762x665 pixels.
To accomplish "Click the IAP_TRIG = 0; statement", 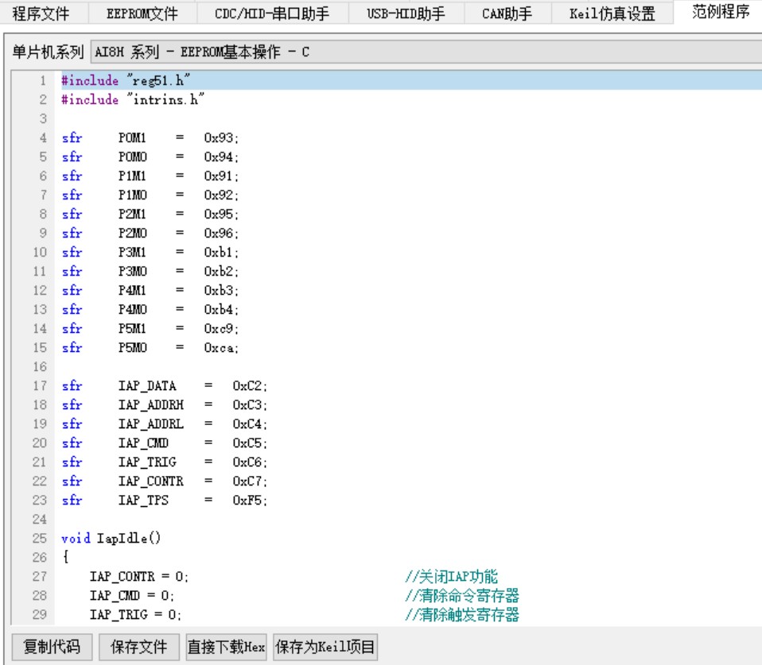I will coord(135,614).
